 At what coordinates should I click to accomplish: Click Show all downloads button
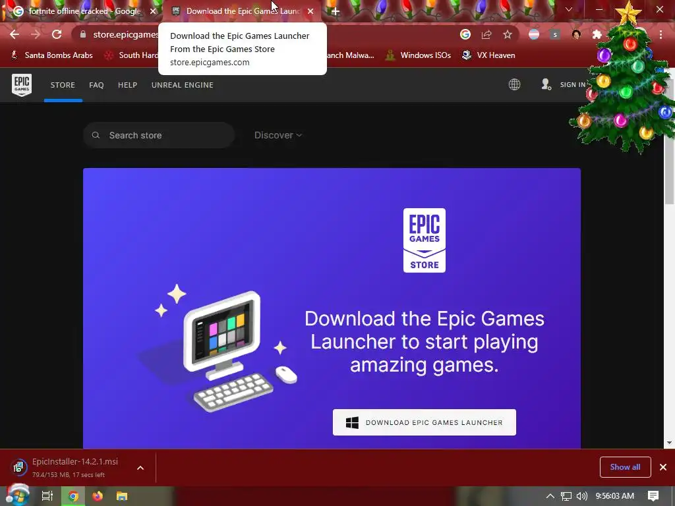(x=625, y=467)
